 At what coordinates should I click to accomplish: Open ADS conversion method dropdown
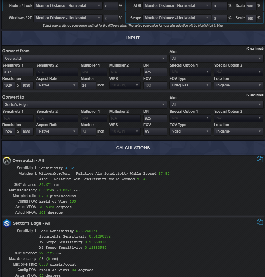177,6
